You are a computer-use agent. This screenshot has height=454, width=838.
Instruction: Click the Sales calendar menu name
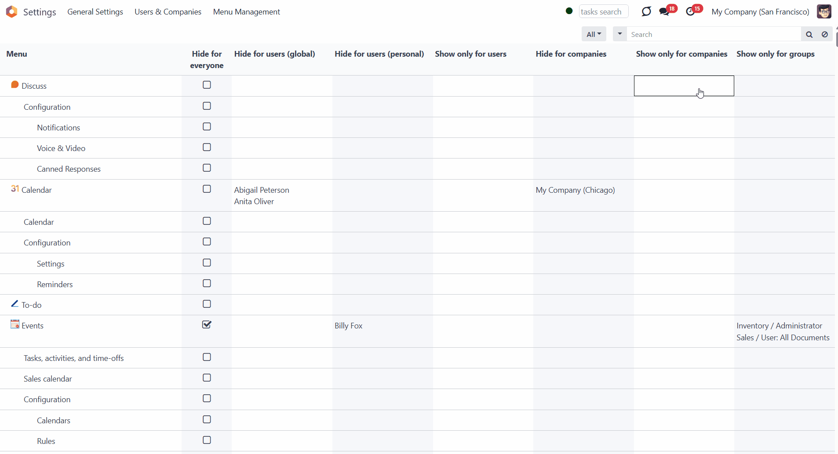pos(48,379)
